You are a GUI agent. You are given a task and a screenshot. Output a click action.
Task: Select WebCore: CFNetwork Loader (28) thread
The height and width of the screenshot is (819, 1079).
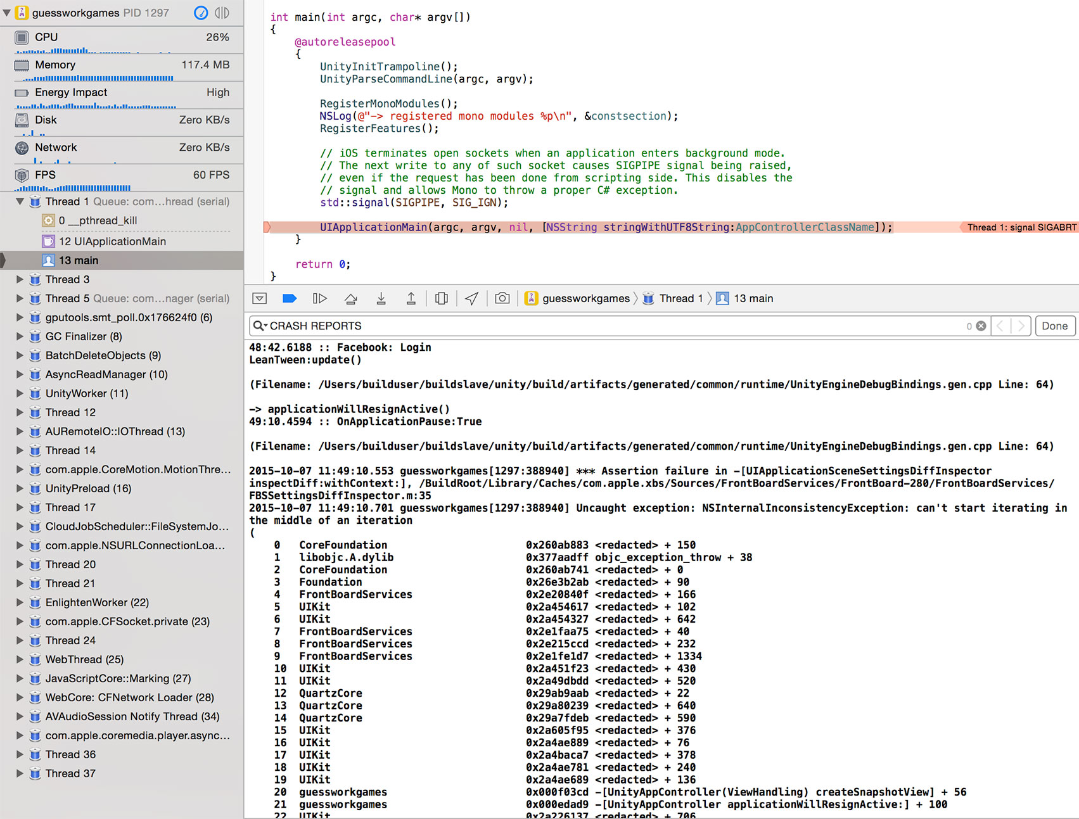[122, 697]
